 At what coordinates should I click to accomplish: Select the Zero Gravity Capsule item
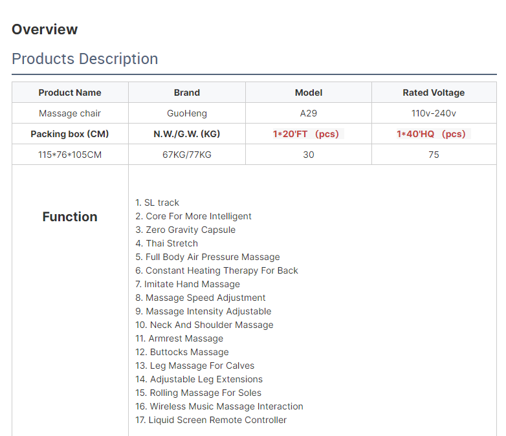[x=185, y=230]
